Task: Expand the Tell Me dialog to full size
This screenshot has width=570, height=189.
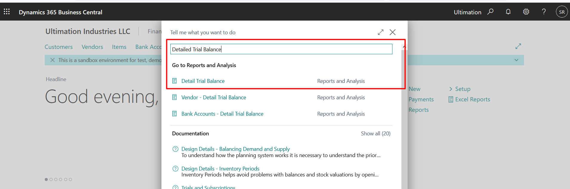Action: 380,32
